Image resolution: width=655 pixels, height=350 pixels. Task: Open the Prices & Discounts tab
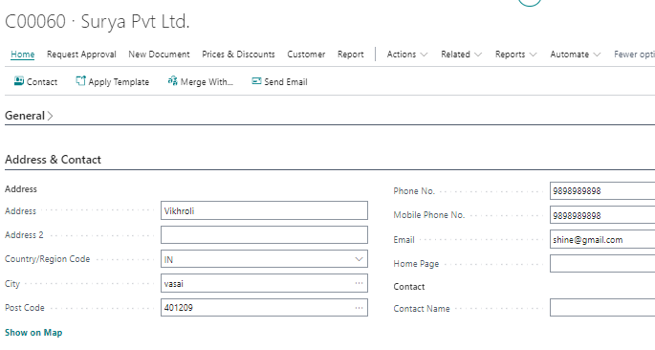pos(238,55)
